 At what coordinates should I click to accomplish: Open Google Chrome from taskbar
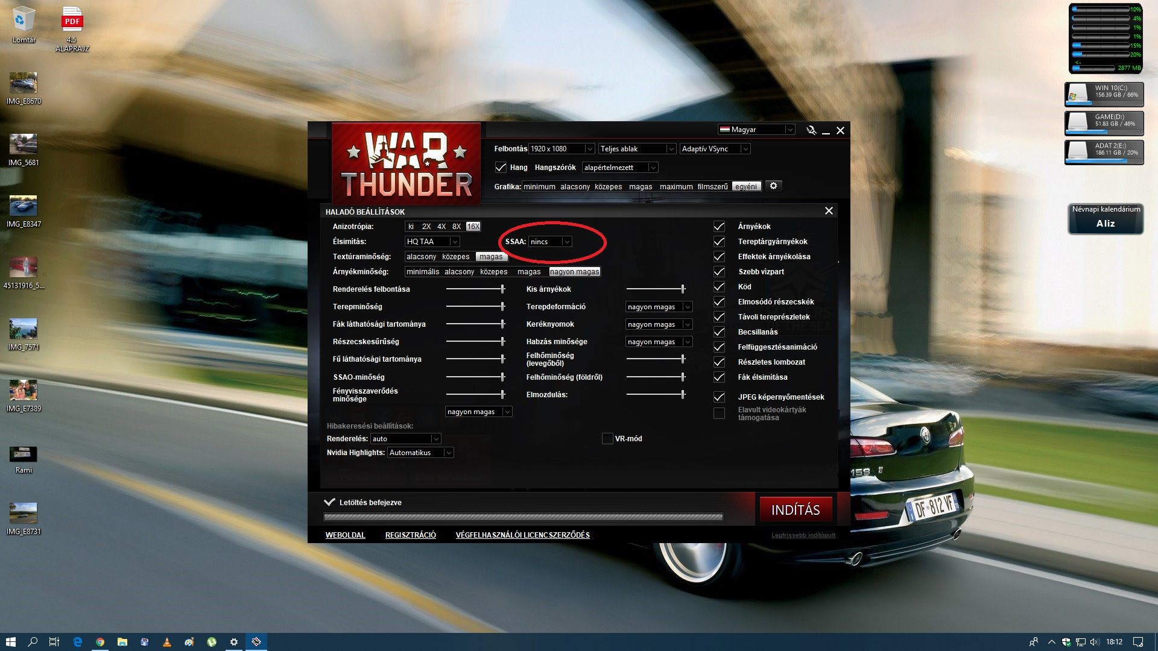[100, 642]
